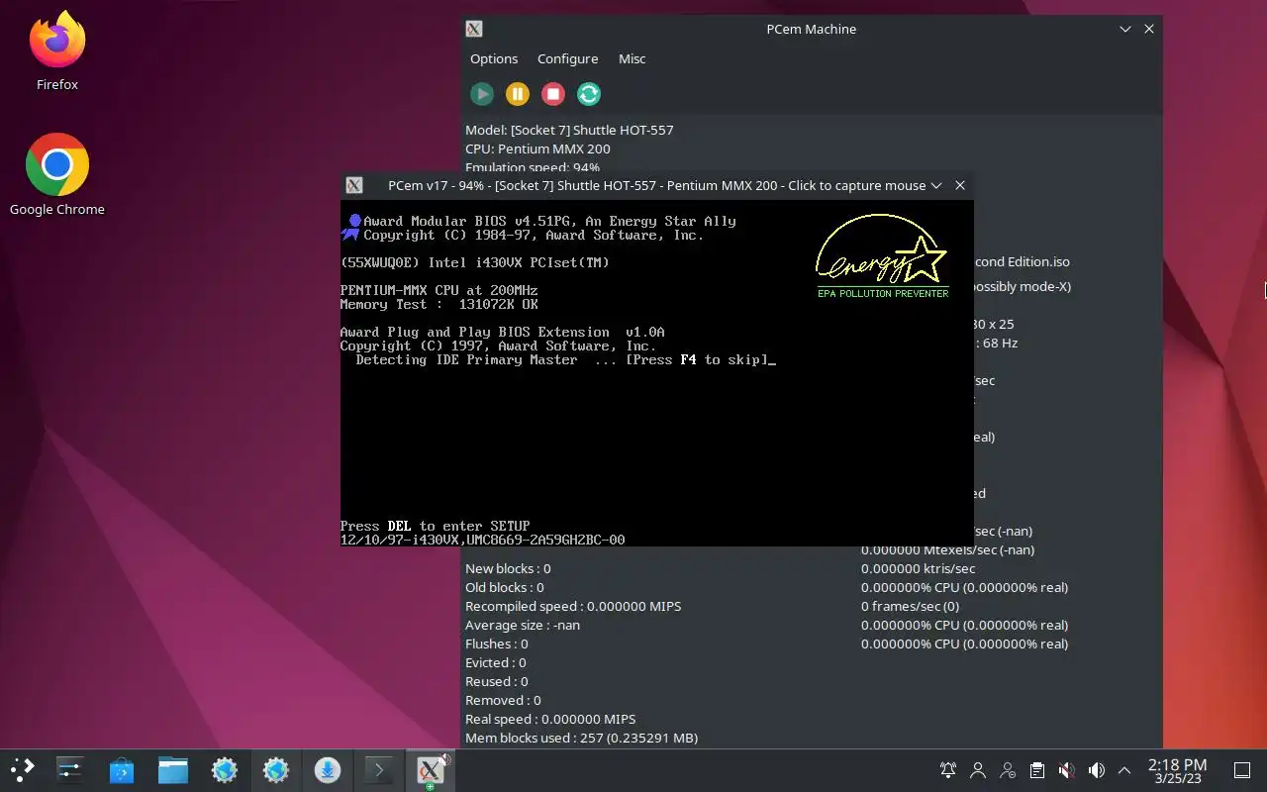Click the tray icon right of the person icon
The width and height of the screenshot is (1267, 792).
[1008, 770]
